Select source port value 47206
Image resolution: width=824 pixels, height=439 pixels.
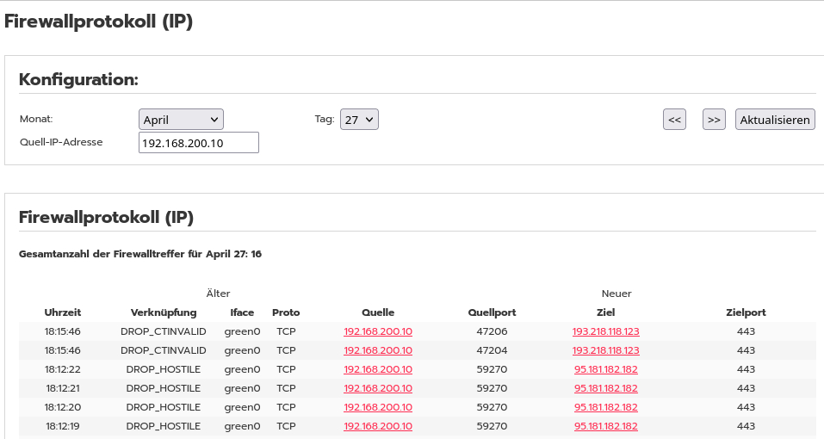(492, 331)
